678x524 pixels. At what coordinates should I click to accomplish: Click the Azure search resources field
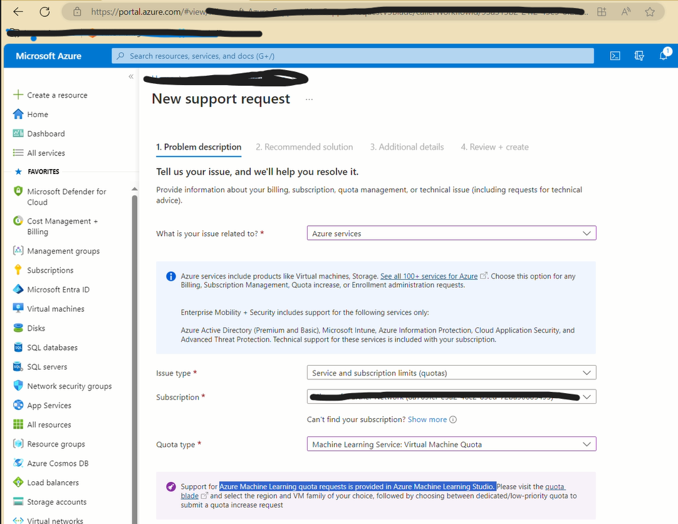click(x=352, y=56)
